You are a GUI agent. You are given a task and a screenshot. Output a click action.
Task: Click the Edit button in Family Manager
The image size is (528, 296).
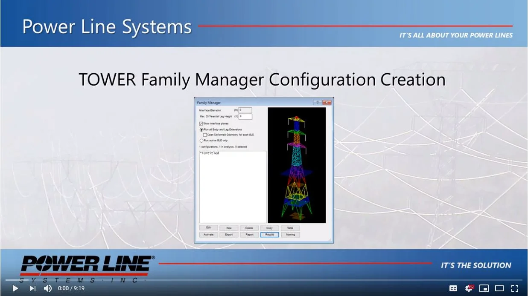tap(208, 228)
